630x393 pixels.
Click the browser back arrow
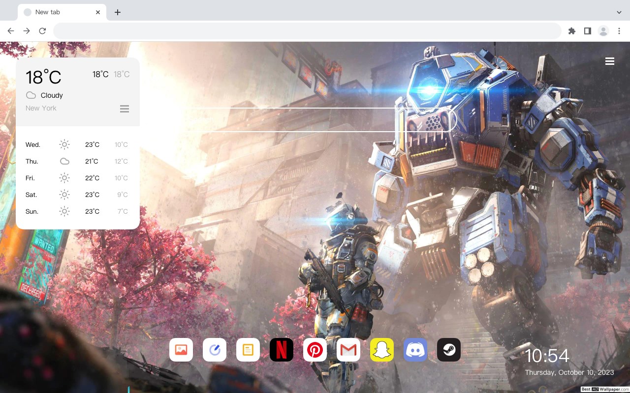[x=11, y=31]
